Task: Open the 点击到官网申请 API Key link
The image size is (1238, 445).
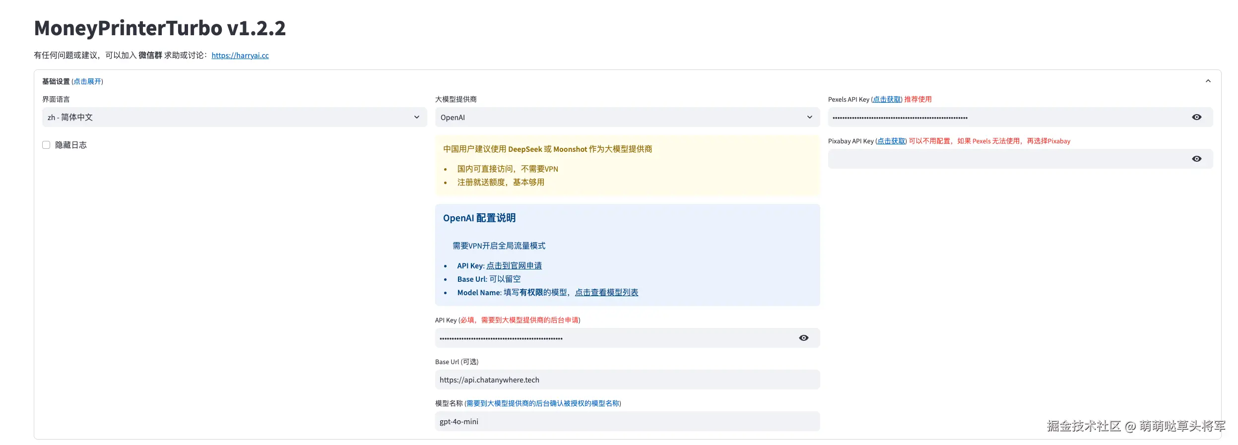Action: click(x=514, y=266)
